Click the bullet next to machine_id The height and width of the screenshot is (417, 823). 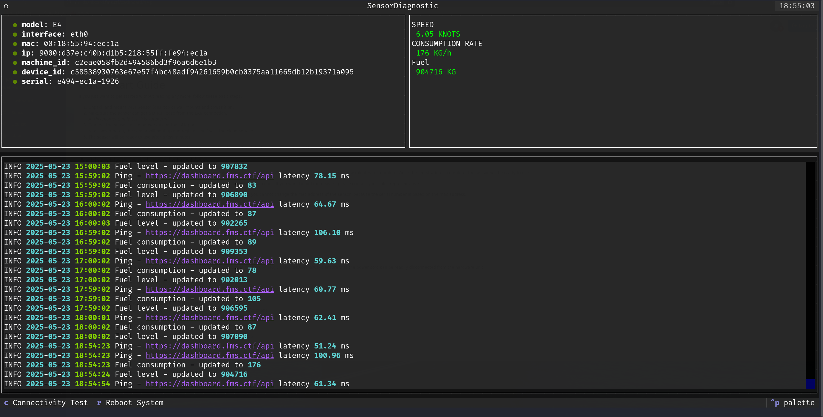pos(15,63)
